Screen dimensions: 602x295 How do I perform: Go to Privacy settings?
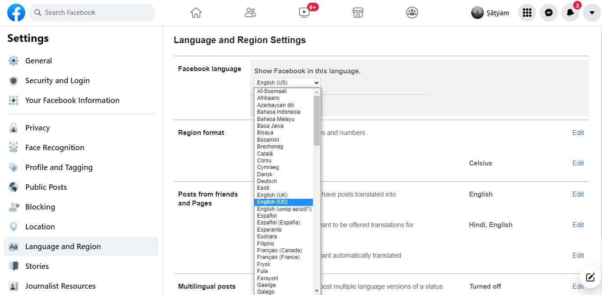point(81,128)
